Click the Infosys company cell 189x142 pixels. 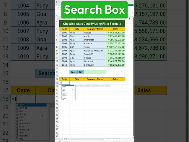click(95, 58)
